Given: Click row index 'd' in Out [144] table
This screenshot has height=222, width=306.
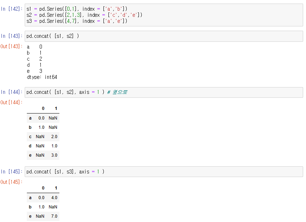Looking at the screenshot, I should pyautogui.click(x=30, y=146).
